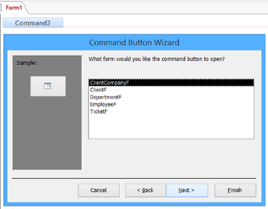The width and height of the screenshot is (268, 209).
Task: Click the Sample: label
Action: coord(27,63)
